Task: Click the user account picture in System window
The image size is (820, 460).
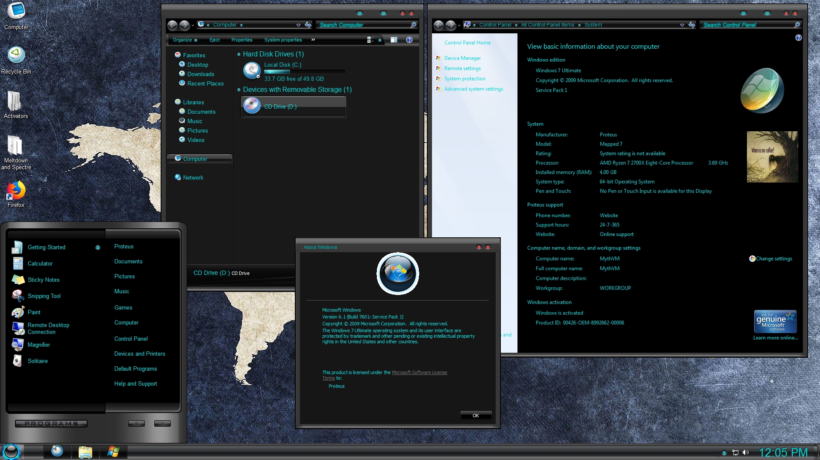Action: [x=772, y=157]
